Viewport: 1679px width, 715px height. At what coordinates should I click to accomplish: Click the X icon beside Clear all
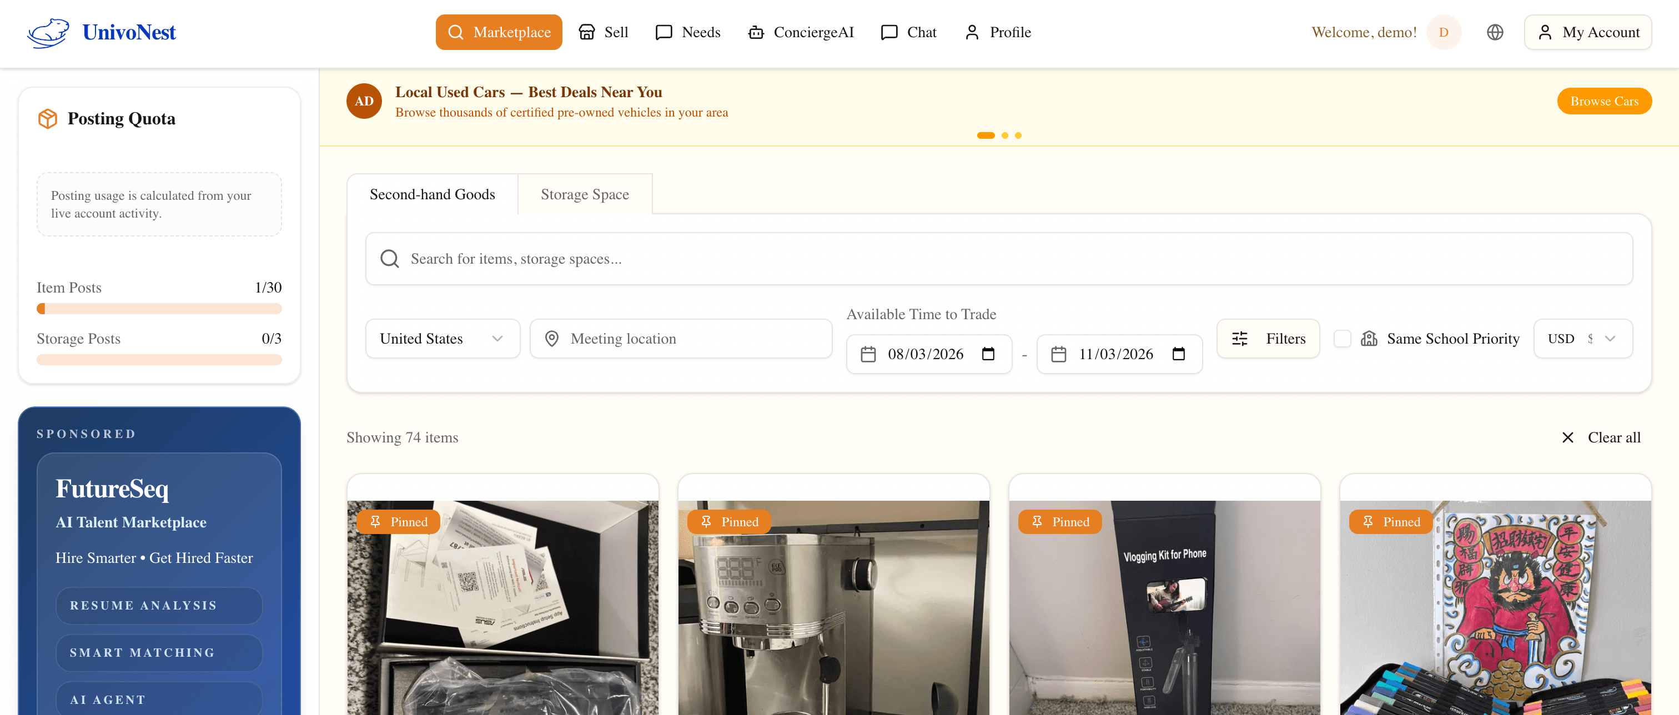coord(1567,437)
